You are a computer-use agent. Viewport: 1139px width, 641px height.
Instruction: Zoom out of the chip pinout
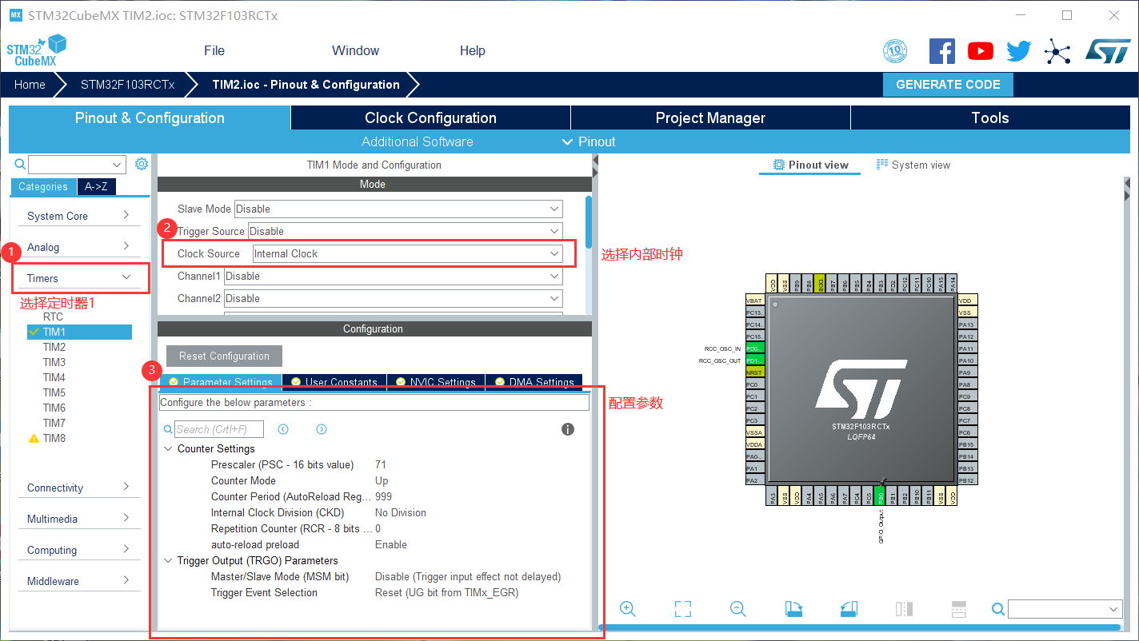[x=738, y=609]
